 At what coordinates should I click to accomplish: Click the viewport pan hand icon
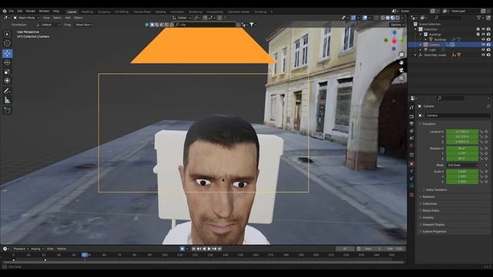coord(401,62)
